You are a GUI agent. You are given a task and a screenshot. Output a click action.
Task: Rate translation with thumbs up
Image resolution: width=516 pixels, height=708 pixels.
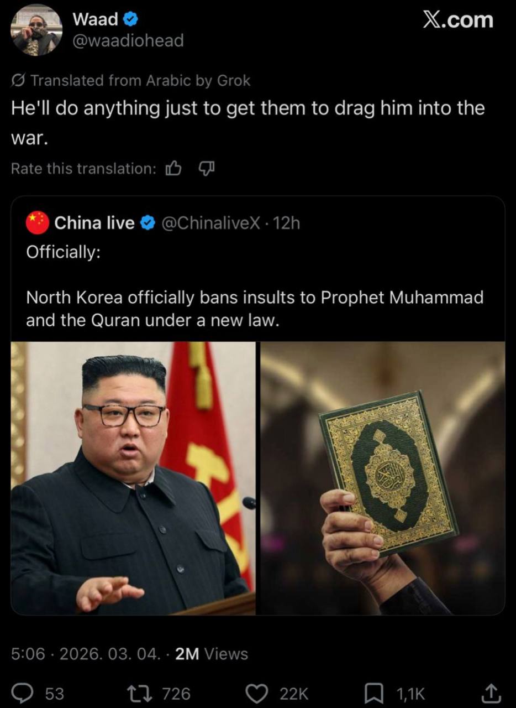point(173,168)
